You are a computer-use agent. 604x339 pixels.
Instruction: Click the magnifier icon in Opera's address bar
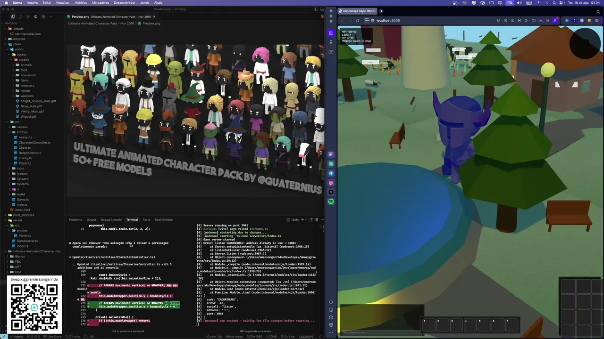click(498, 20)
